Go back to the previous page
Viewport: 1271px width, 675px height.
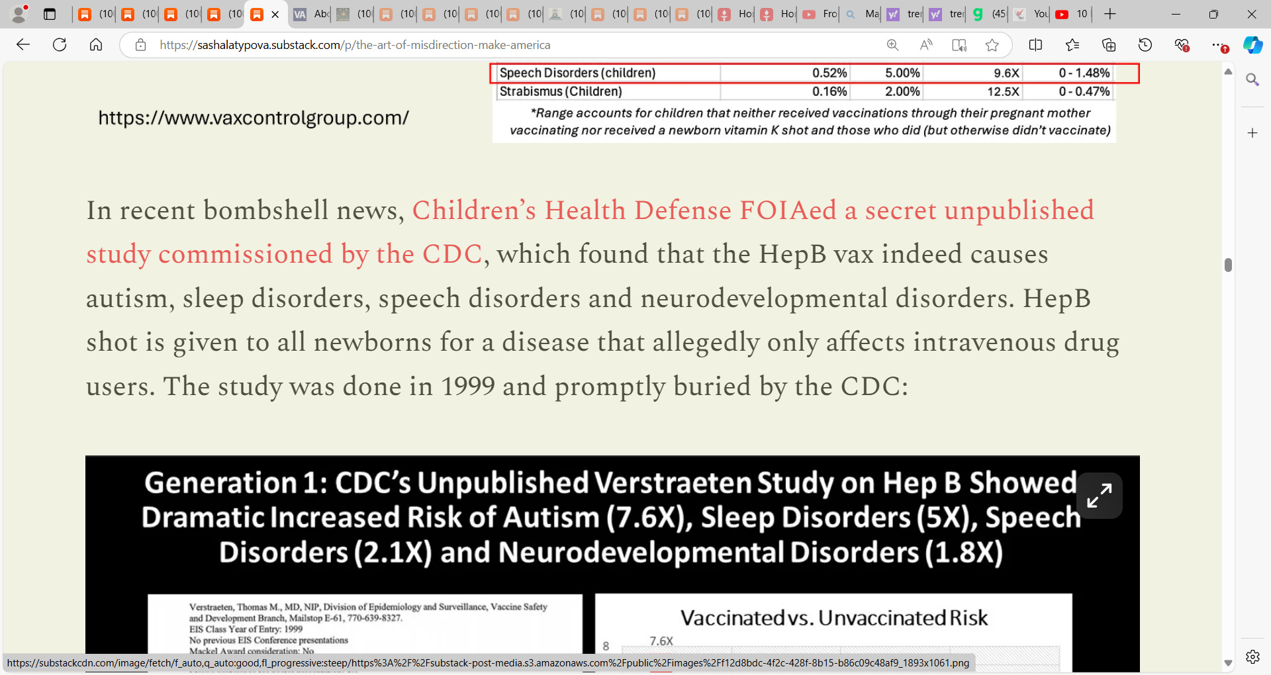tap(23, 44)
